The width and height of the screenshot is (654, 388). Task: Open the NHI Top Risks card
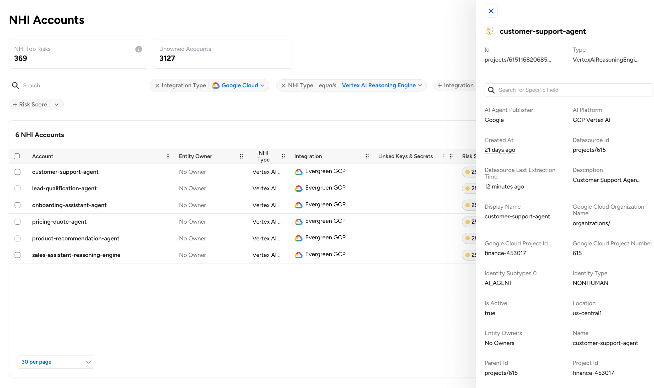(x=78, y=54)
